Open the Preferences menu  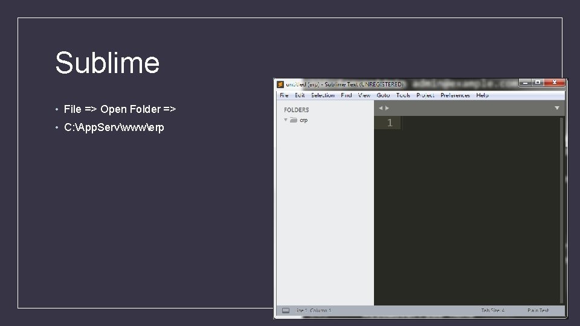[455, 95]
